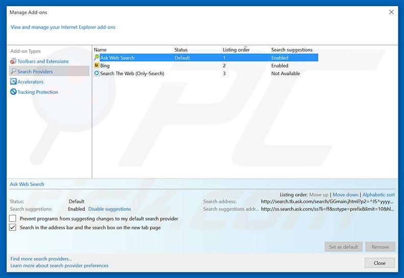Click the Set as default button
This screenshot has height=278, width=404.
coord(344,247)
